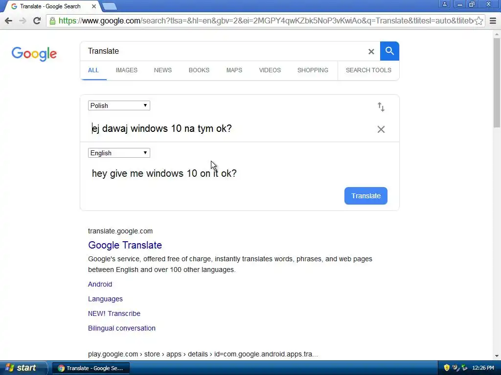This screenshot has width=501, height=375.
Task: Click the green padlock security icon
Action: (52, 21)
